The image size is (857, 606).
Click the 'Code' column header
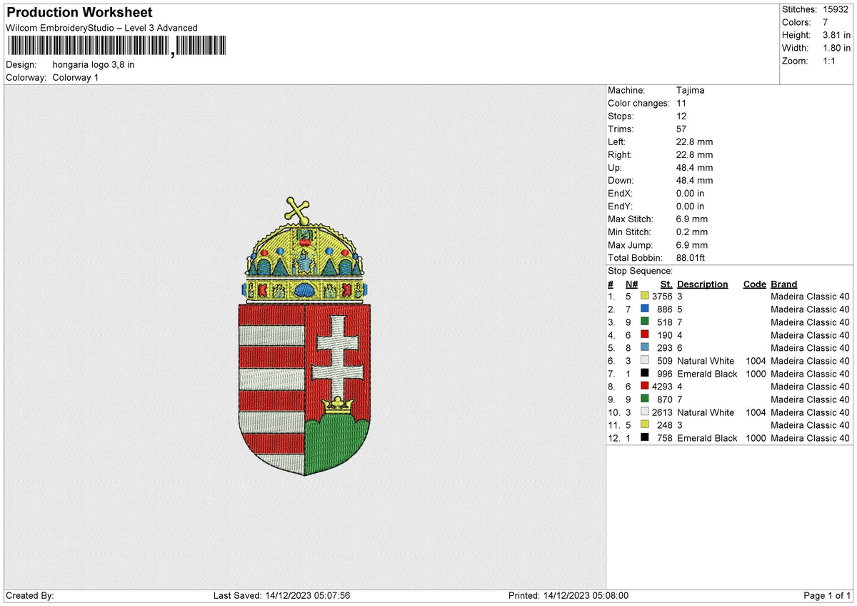(754, 284)
